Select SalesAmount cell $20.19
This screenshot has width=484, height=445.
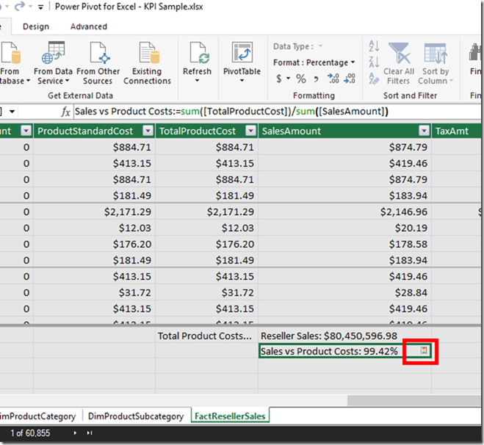(x=344, y=228)
